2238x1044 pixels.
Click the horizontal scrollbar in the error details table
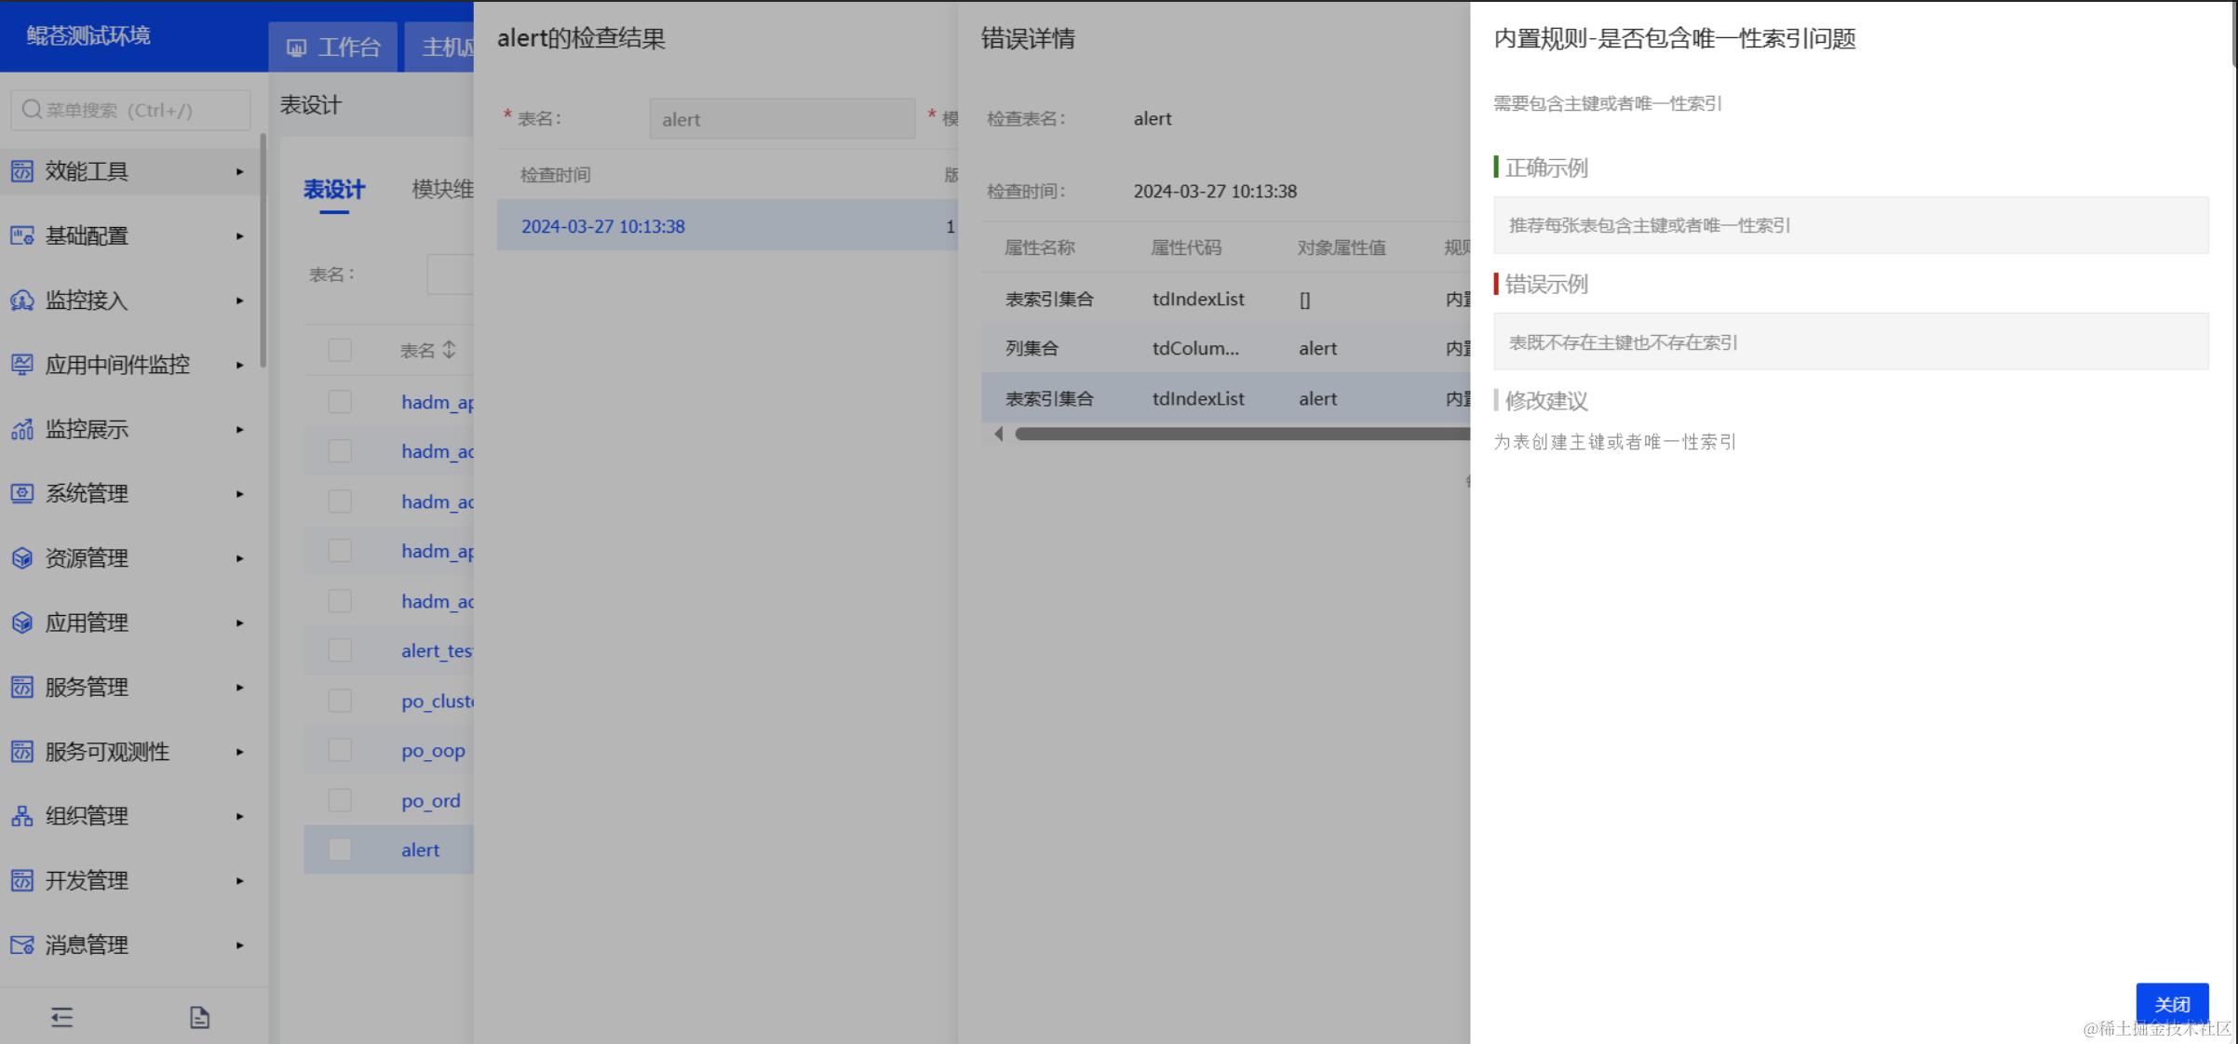pyautogui.click(x=1242, y=434)
